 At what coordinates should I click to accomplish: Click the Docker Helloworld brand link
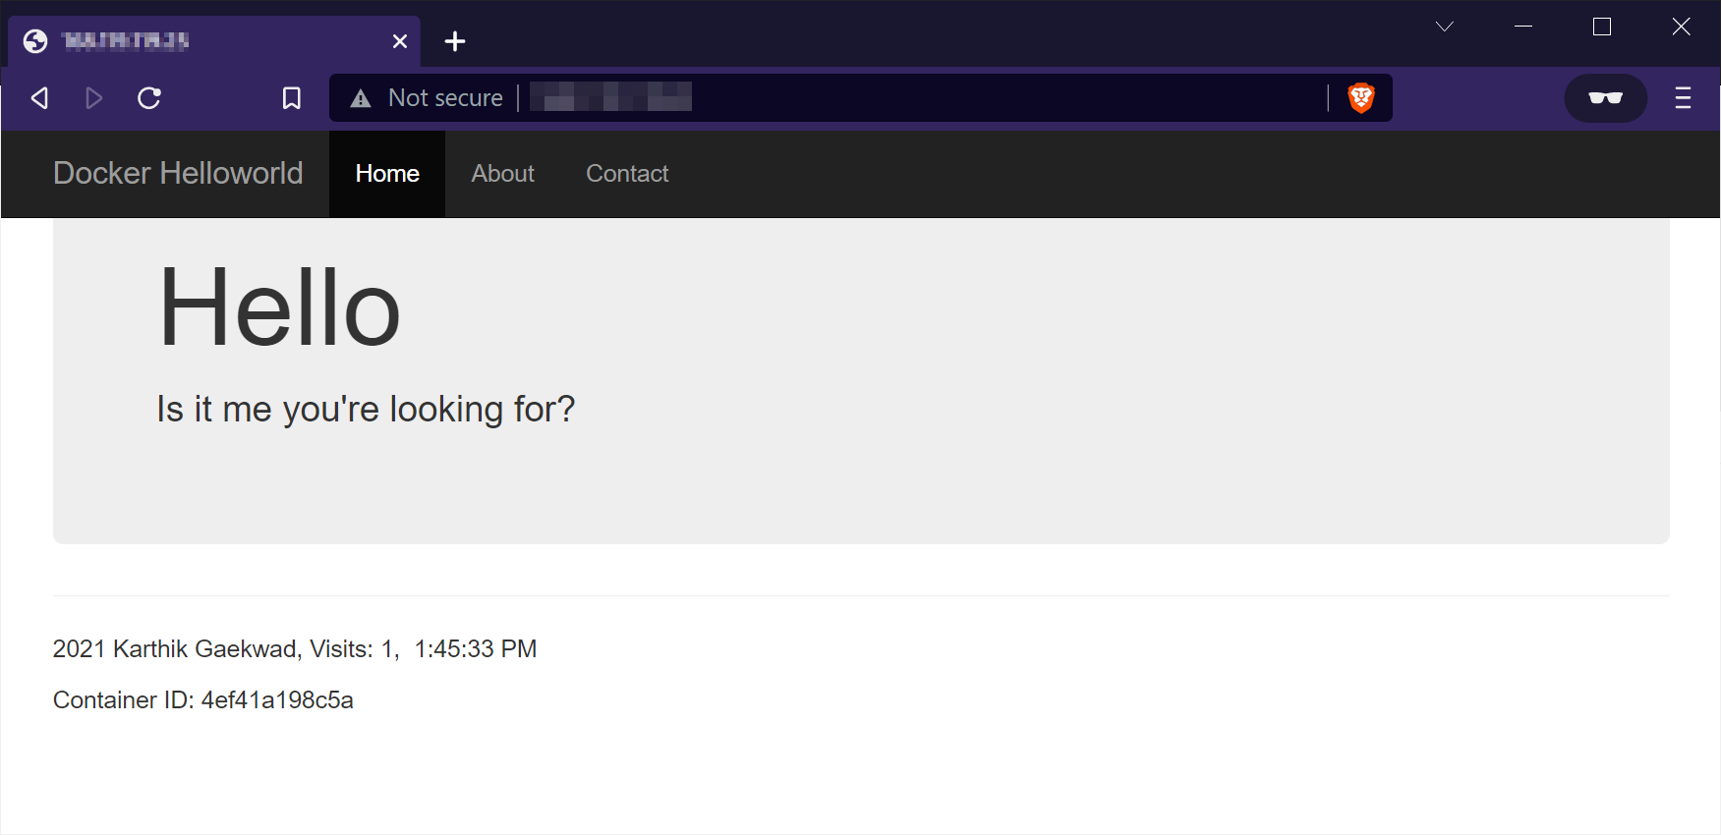coord(178,174)
